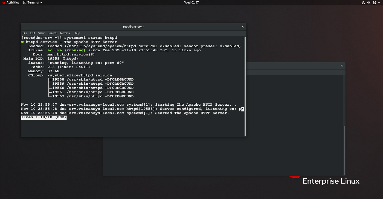
Task: Open the network status icon in top bar
Action: pos(363,2)
